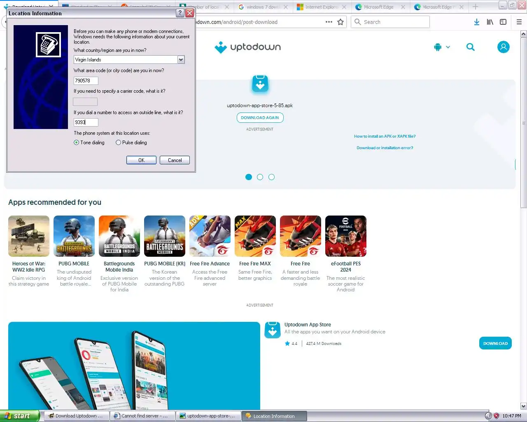This screenshot has width=527, height=422.
Task: Click the scrollbar down arrow of the page
Action: tap(524, 406)
